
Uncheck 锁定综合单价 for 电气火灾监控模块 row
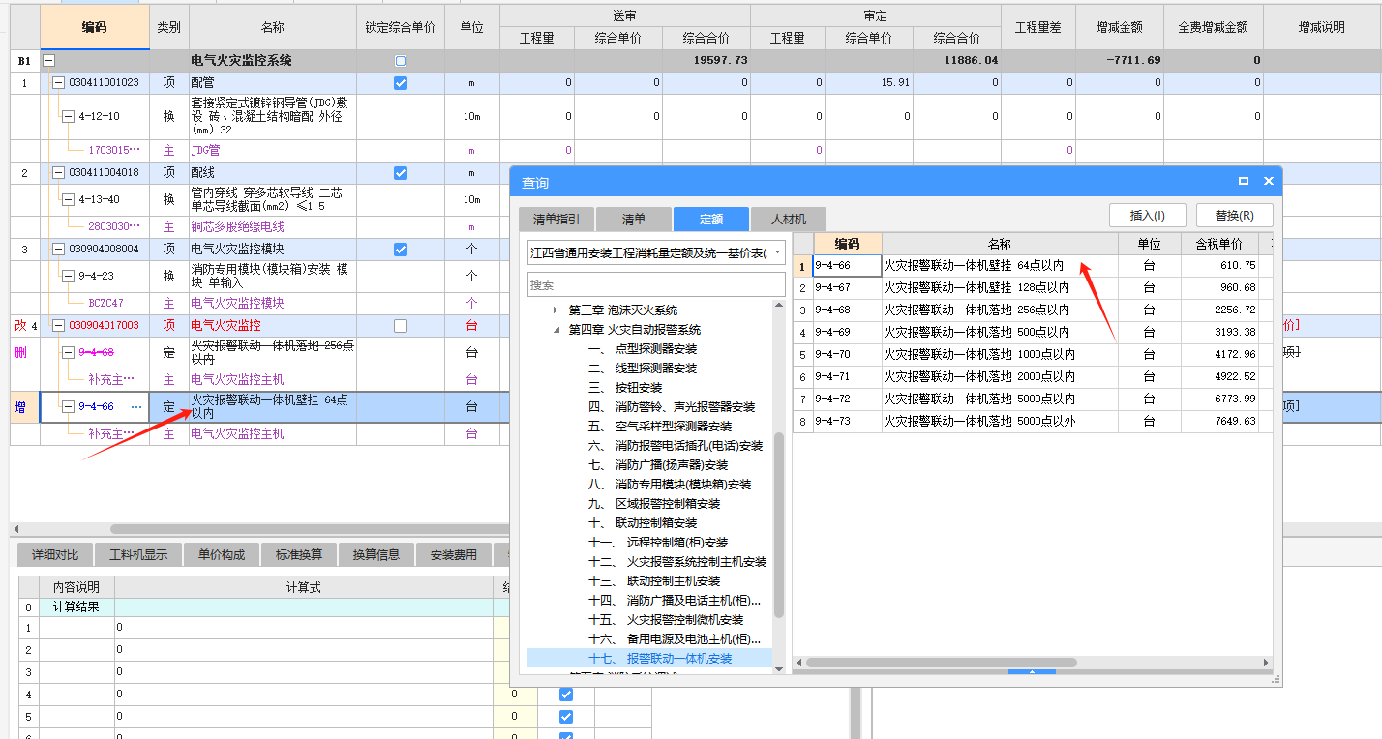tap(401, 250)
